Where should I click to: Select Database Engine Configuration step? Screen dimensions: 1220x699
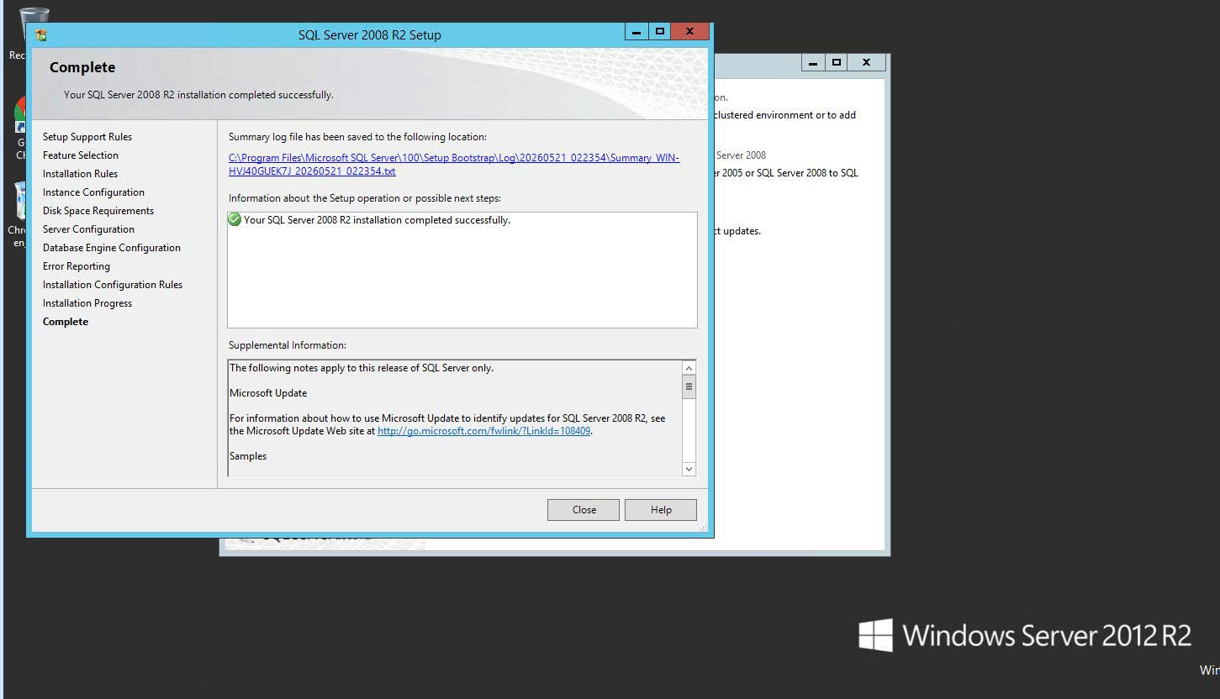tap(112, 248)
